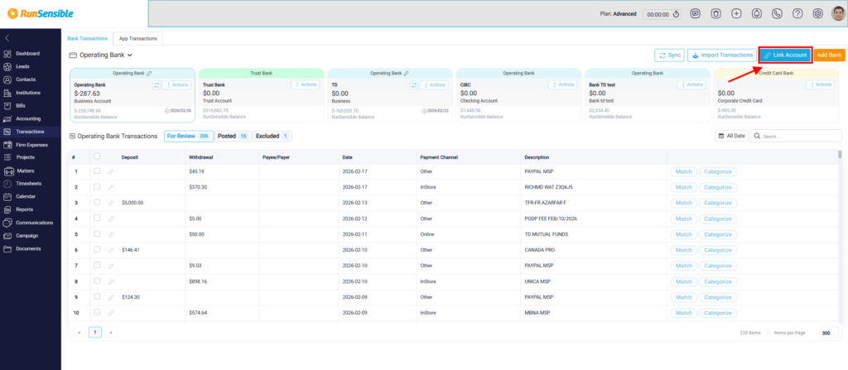Select the Posted 15 tab
The image size is (848, 370).
click(x=233, y=137)
